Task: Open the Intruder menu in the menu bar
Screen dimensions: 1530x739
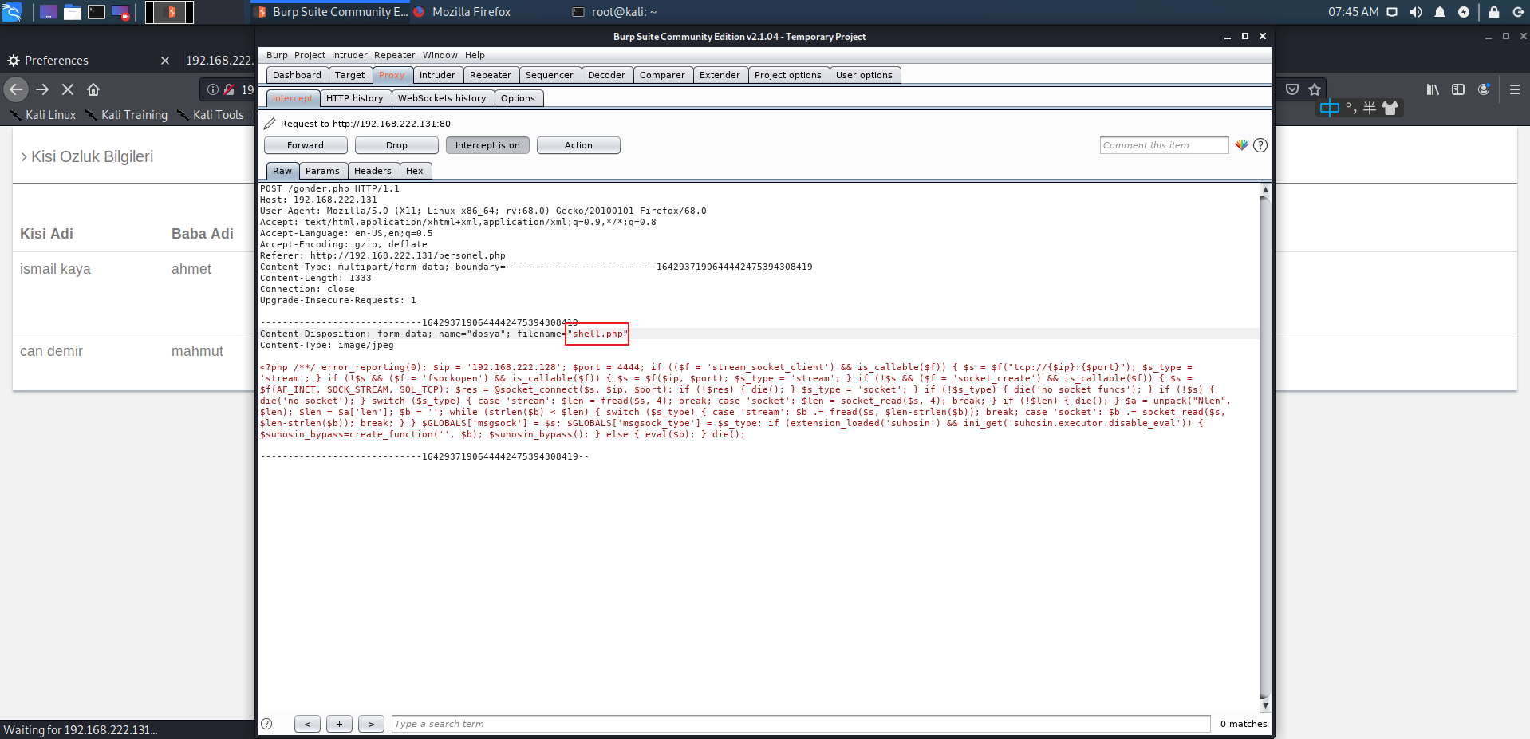Action: coord(349,55)
